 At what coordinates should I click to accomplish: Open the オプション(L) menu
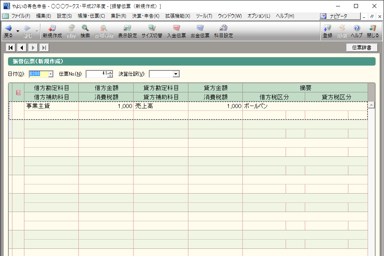[x=259, y=16]
